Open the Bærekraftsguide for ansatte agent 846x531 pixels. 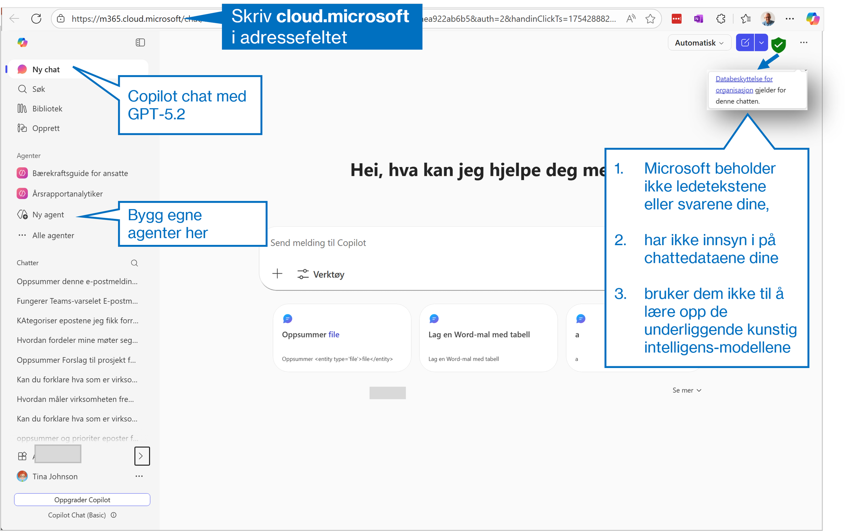[80, 174]
